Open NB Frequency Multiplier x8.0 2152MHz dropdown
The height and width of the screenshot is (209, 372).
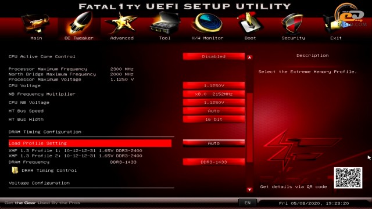[213, 94]
